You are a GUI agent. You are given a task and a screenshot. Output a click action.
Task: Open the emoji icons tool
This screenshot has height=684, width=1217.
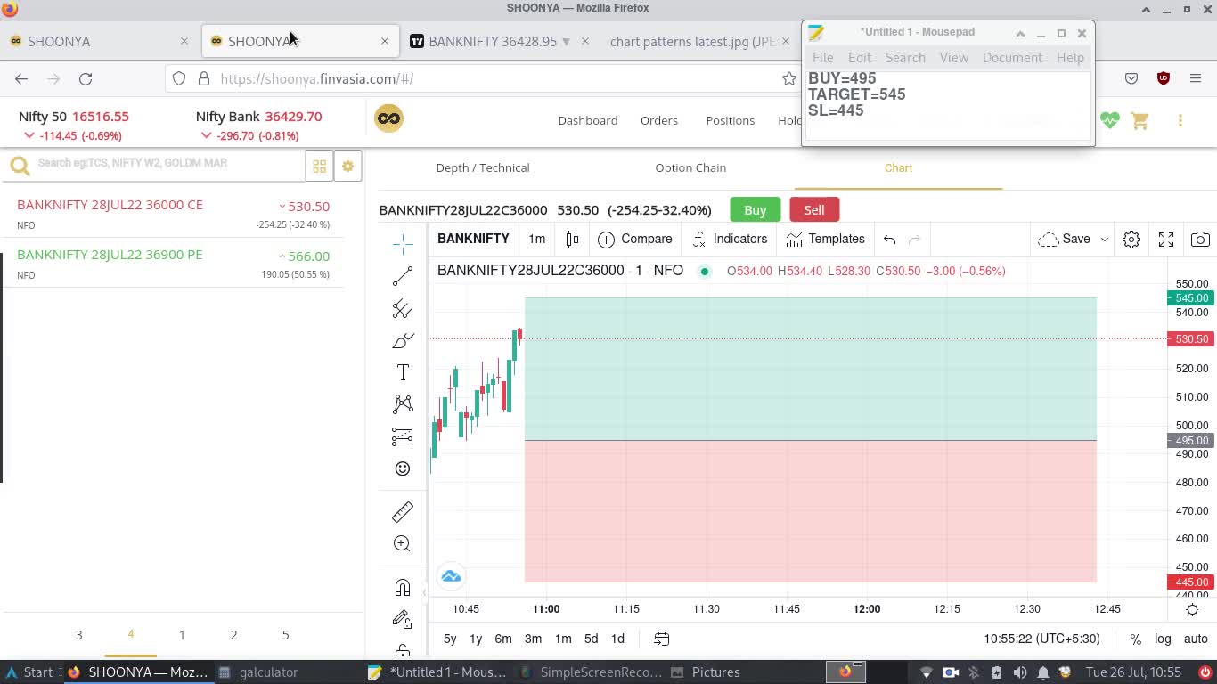click(x=403, y=468)
